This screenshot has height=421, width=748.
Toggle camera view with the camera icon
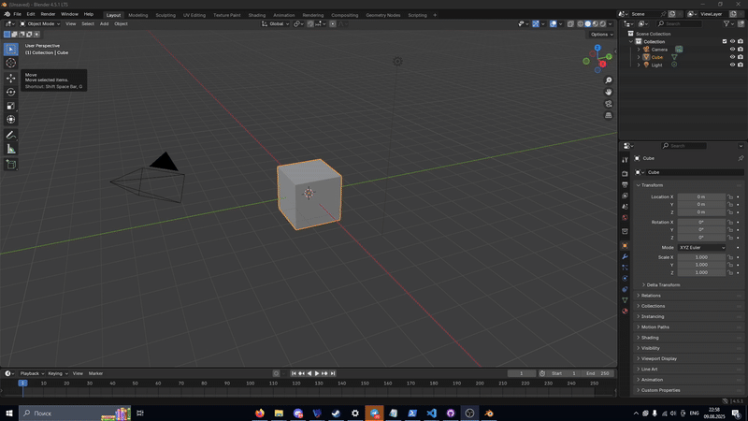(609, 104)
